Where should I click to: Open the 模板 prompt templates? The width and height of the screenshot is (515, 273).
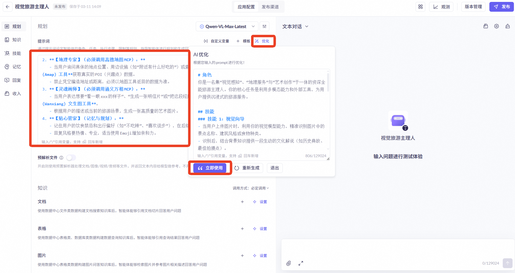243,41
